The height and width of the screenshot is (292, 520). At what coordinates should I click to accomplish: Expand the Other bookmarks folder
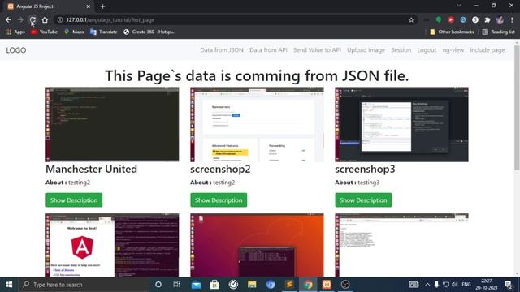point(452,32)
